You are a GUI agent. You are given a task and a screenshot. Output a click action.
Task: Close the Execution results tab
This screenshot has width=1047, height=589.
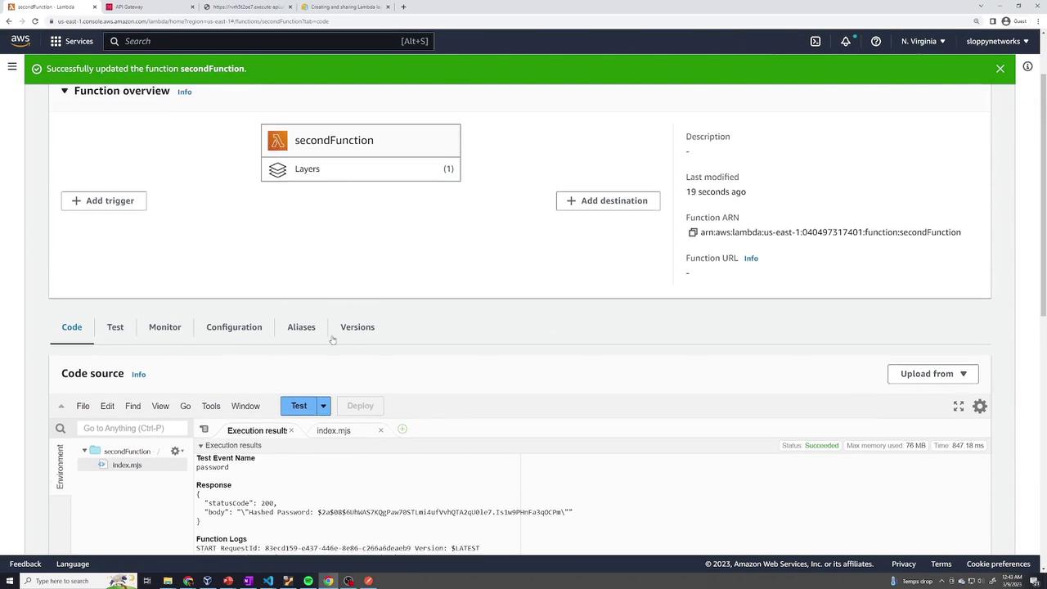pos(291,430)
